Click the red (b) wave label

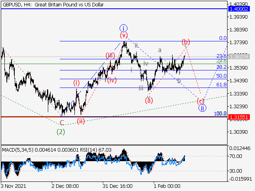coord(186,42)
